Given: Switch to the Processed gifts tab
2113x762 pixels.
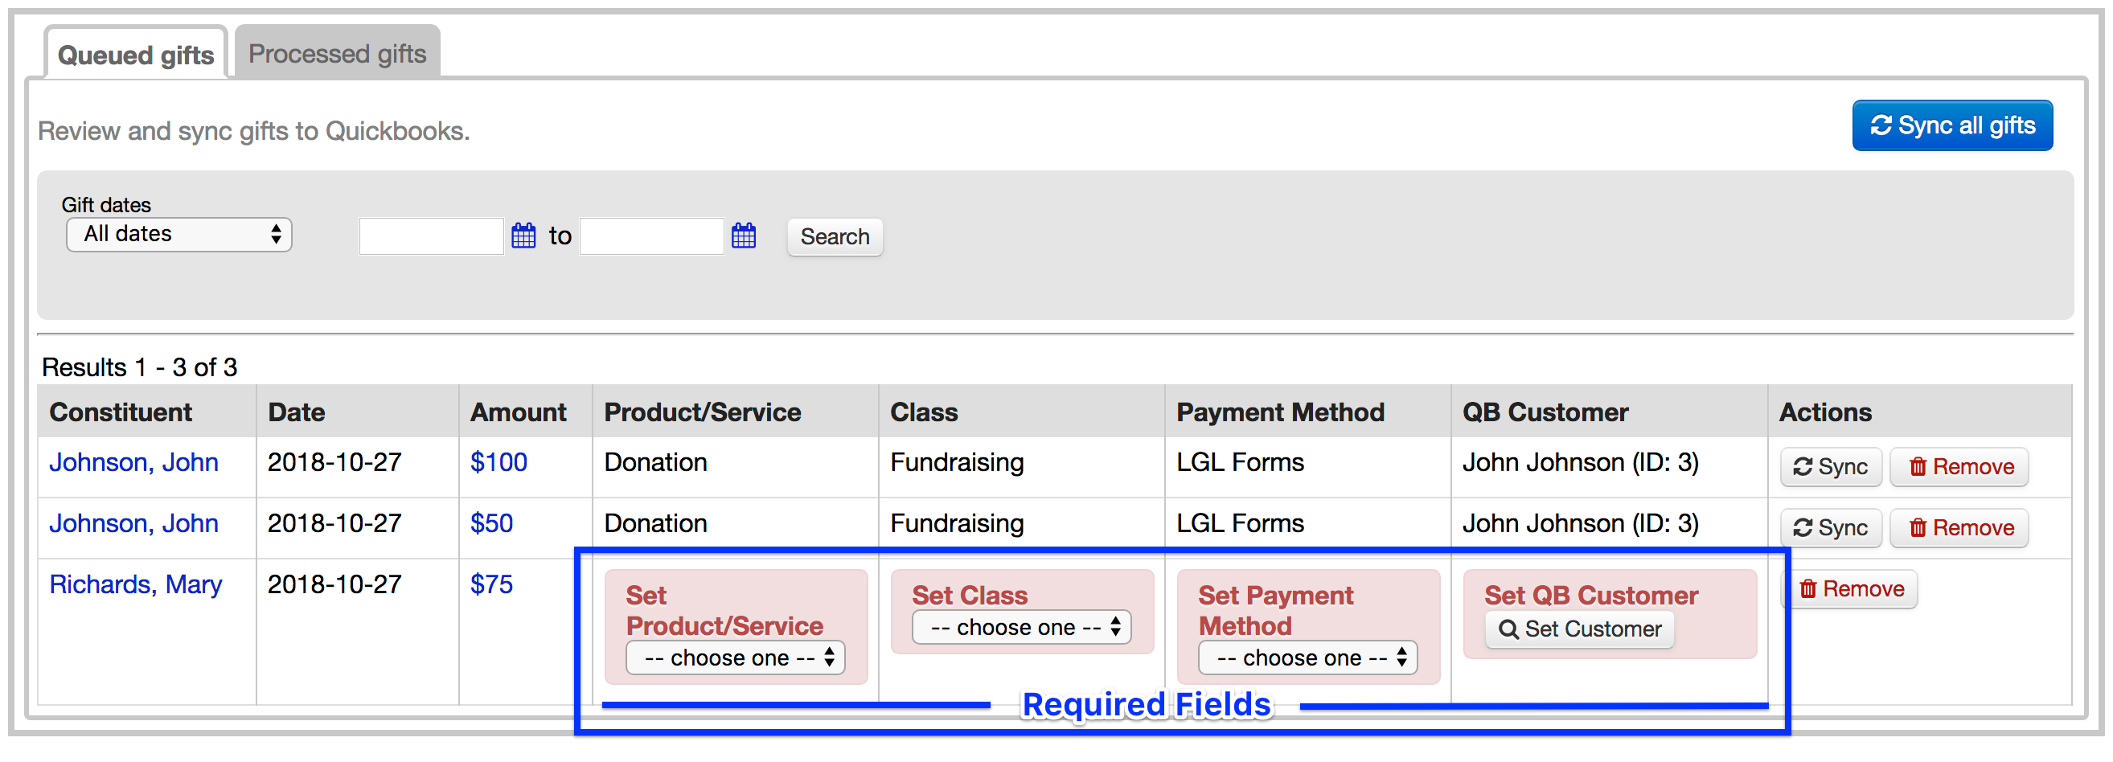Looking at the screenshot, I should (337, 51).
